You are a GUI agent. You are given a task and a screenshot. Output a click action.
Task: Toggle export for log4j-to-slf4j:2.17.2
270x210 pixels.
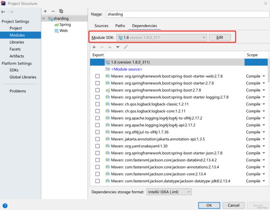(x=98, y=118)
